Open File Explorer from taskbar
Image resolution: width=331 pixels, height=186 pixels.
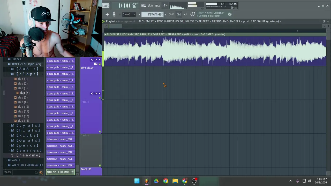pos(175,181)
